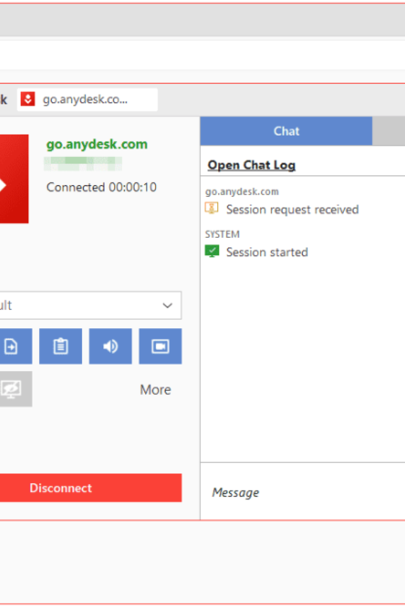The image size is (405, 608).
Task: Click the session request hourglass icon
Action: [x=211, y=208]
